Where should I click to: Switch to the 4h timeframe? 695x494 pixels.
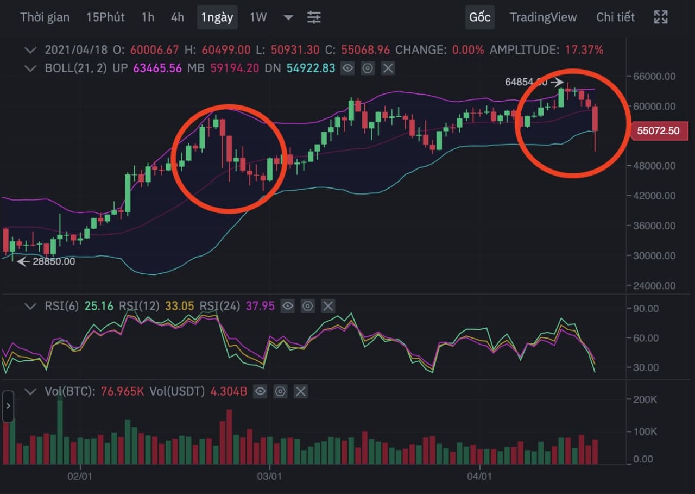(178, 17)
